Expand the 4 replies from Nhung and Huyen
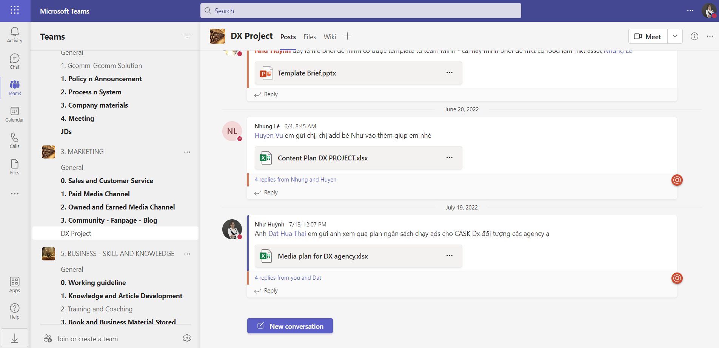The width and height of the screenshot is (719, 348). click(x=295, y=180)
